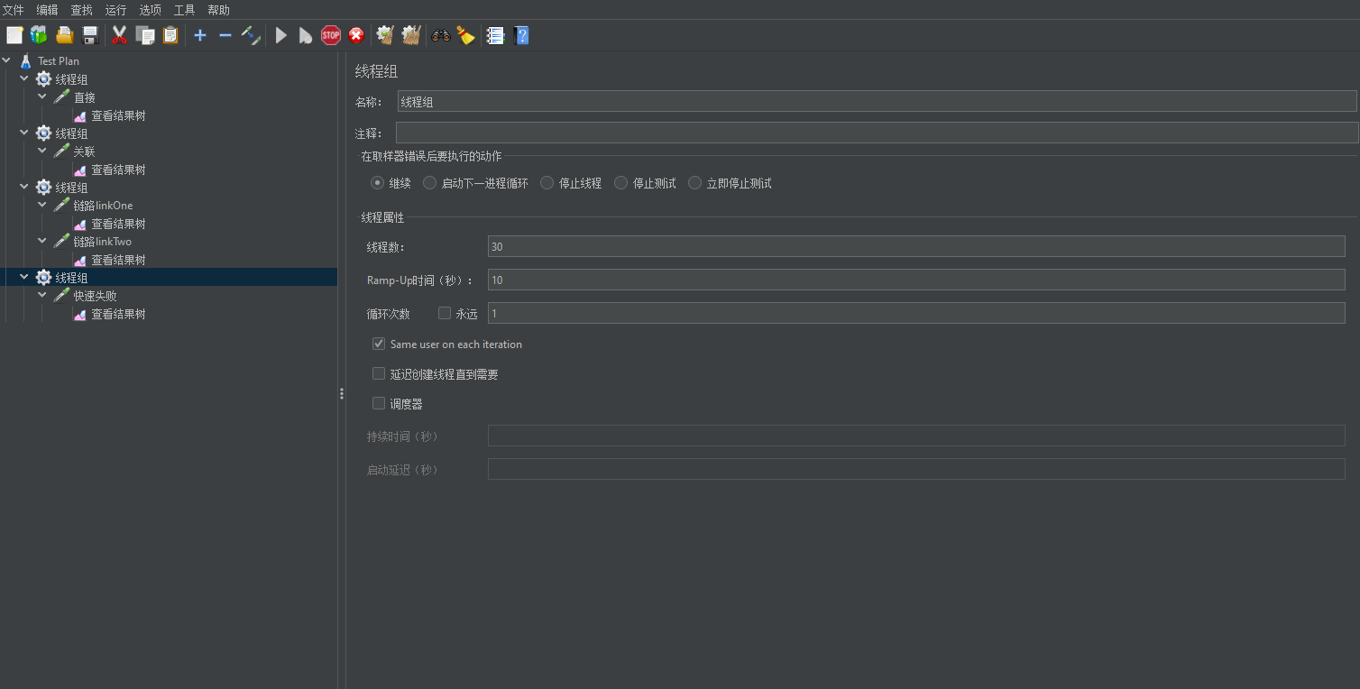Viewport: 1360px width, 689px height.
Task: Click the red STOP icon
Action: tap(331, 35)
